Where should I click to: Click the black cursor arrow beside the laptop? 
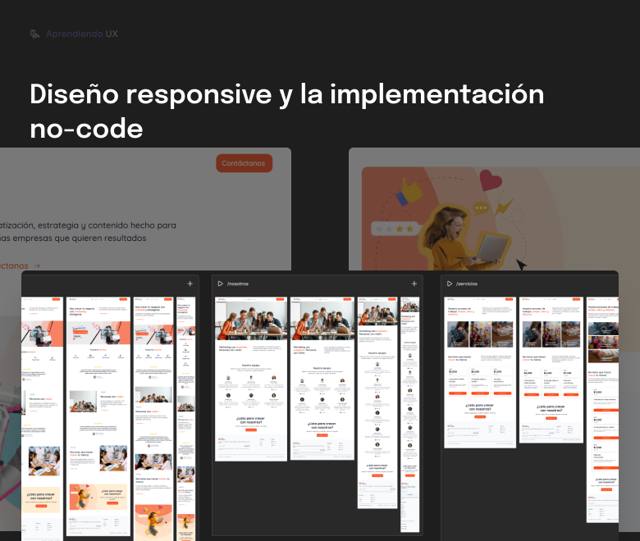[x=519, y=264]
